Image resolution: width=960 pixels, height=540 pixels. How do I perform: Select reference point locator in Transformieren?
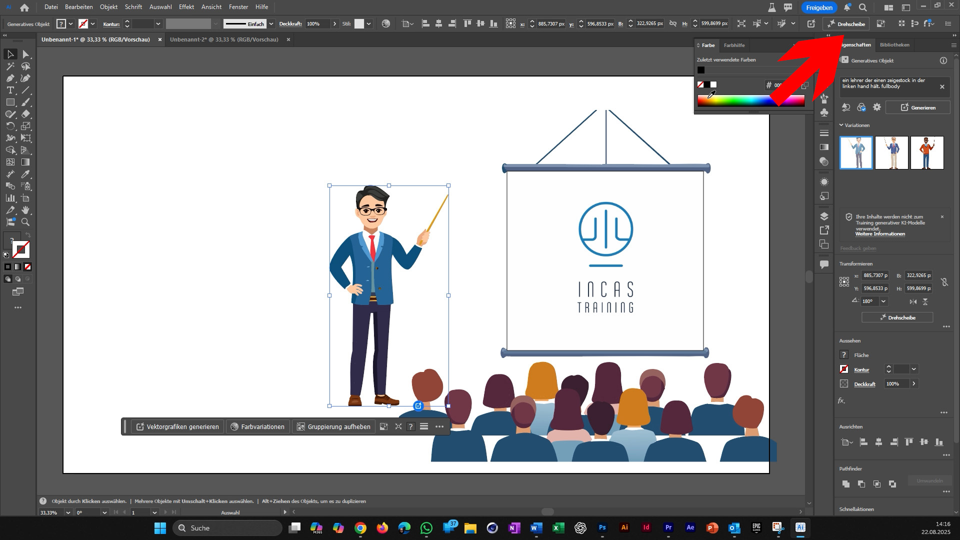[x=844, y=282]
